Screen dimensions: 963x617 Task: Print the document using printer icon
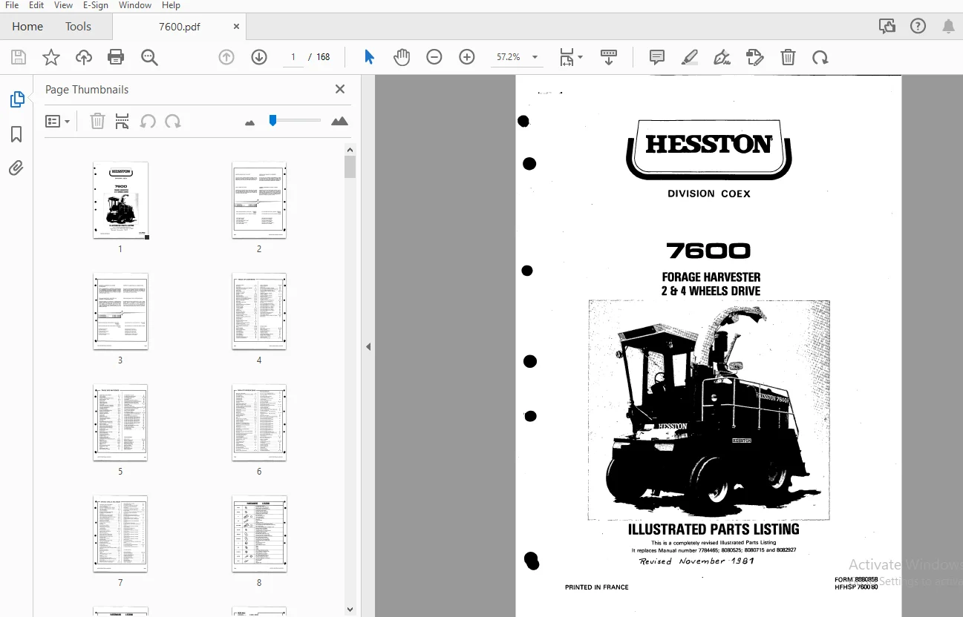tap(116, 57)
